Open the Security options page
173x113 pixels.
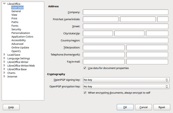[x=16, y=30]
